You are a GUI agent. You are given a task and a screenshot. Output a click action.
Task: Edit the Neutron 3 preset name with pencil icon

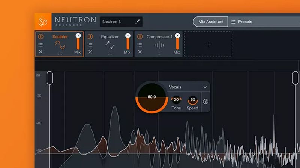click(137, 22)
